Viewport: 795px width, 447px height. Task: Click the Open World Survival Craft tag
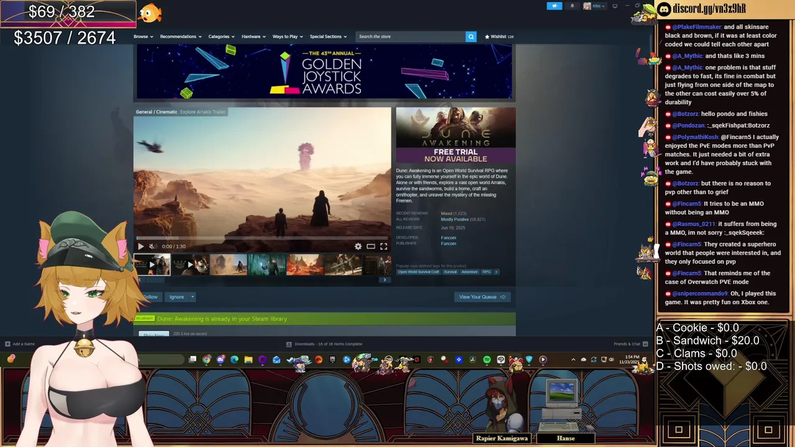[419, 272]
